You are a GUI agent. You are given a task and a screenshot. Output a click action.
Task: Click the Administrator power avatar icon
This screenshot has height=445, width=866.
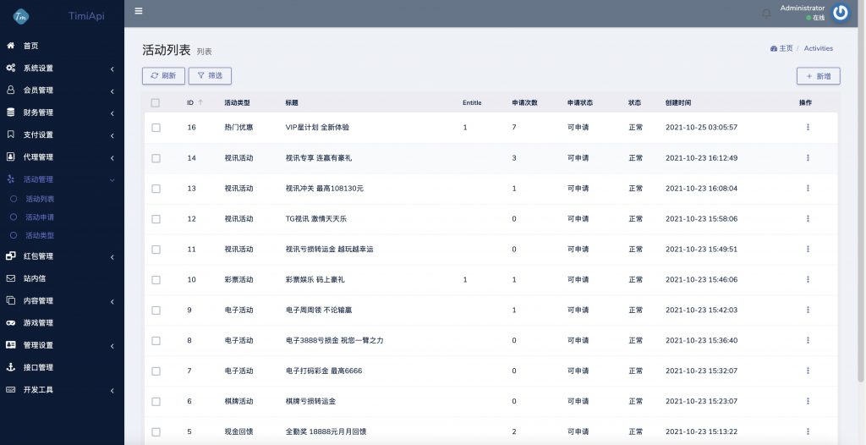click(x=840, y=12)
